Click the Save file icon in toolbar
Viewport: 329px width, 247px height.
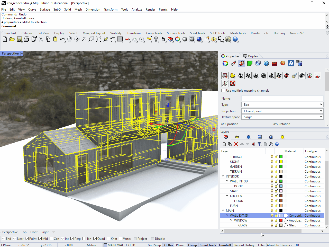(x=19, y=39)
